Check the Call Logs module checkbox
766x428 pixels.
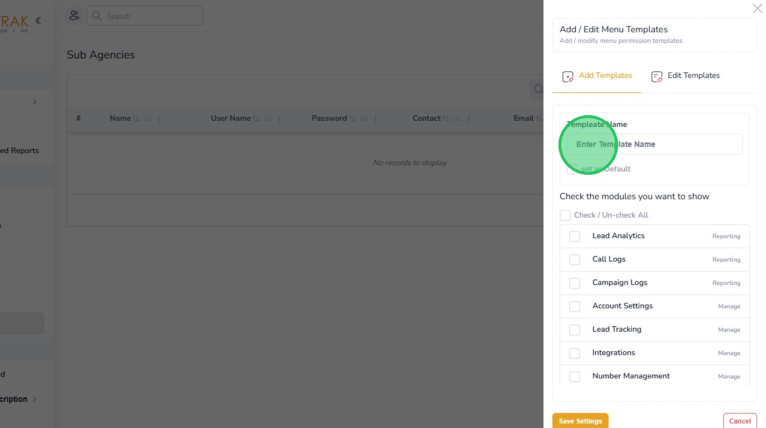click(x=575, y=260)
